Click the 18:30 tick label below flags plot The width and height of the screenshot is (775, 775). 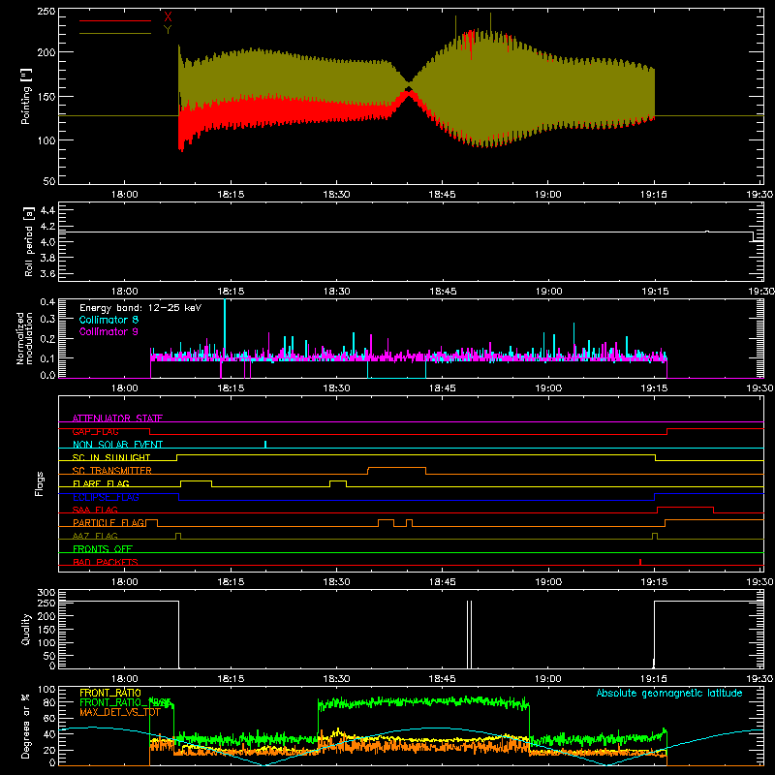point(336,582)
